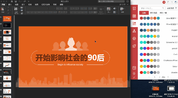Open the Insert ribbon tab

tap(10, 5)
